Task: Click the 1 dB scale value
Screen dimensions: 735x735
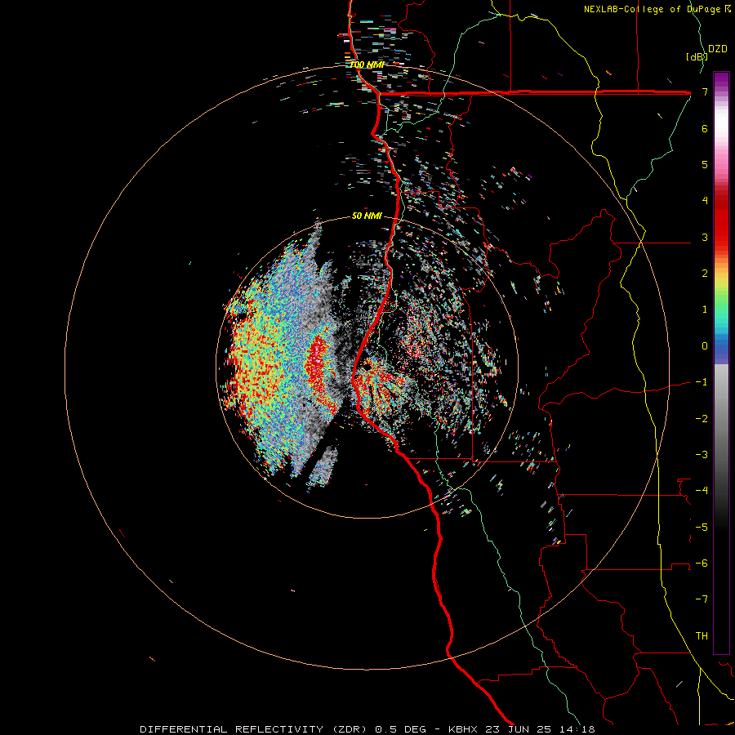Action: (705, 310)
